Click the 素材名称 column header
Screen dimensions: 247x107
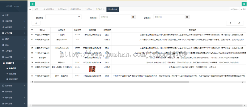point(62,30)
